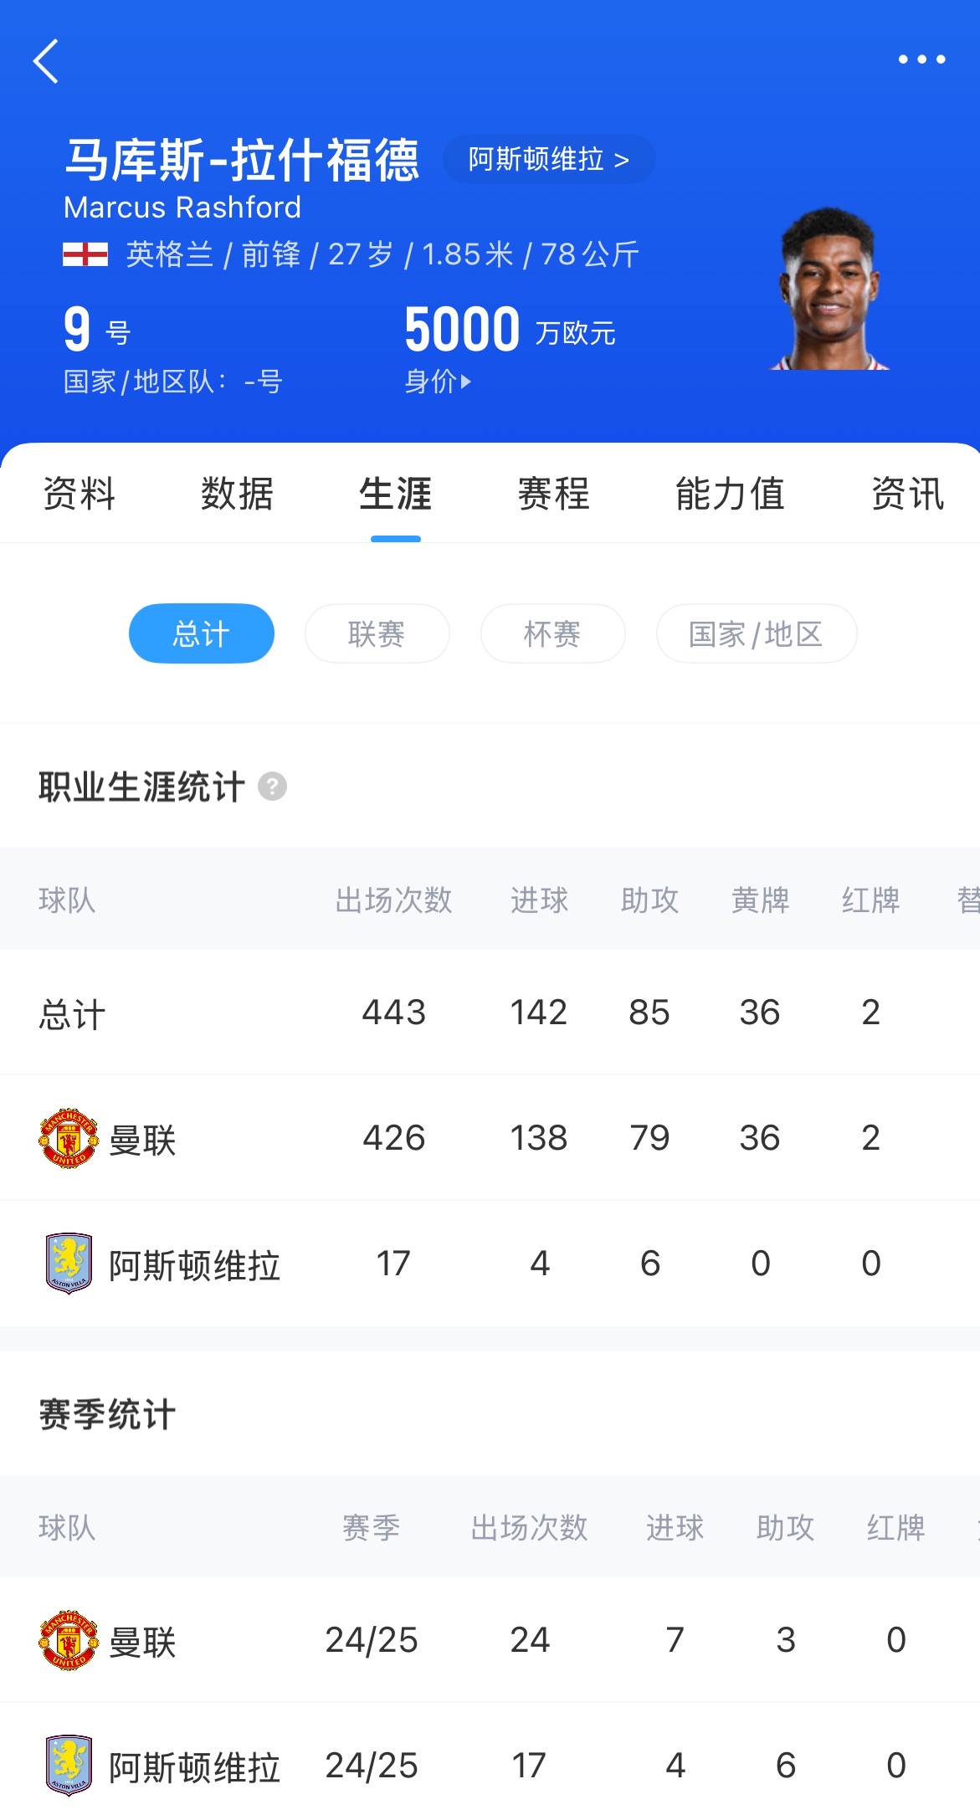
Task: Select the 杯赛 filter pill
Action: [552, 633]
